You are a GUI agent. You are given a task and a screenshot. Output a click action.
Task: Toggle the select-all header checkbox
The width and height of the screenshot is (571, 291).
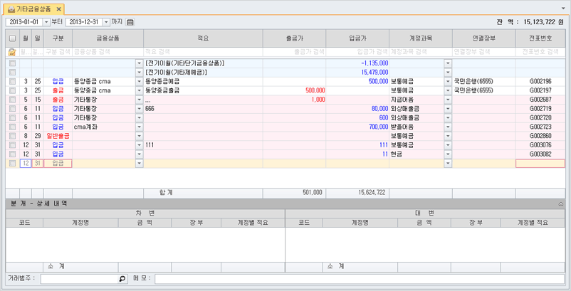(x=12, y=38)
